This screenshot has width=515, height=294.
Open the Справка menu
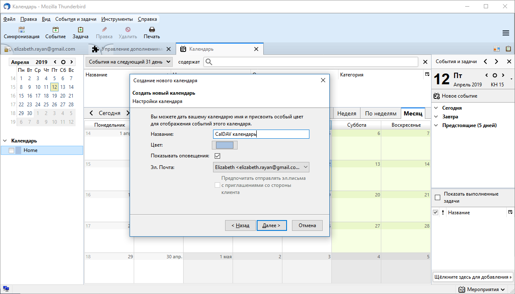tap(147, 19)
